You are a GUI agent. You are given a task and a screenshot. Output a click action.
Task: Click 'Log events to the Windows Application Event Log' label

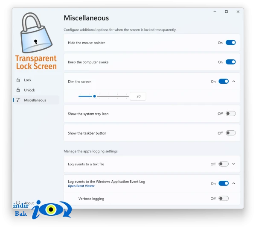point(106,182)
